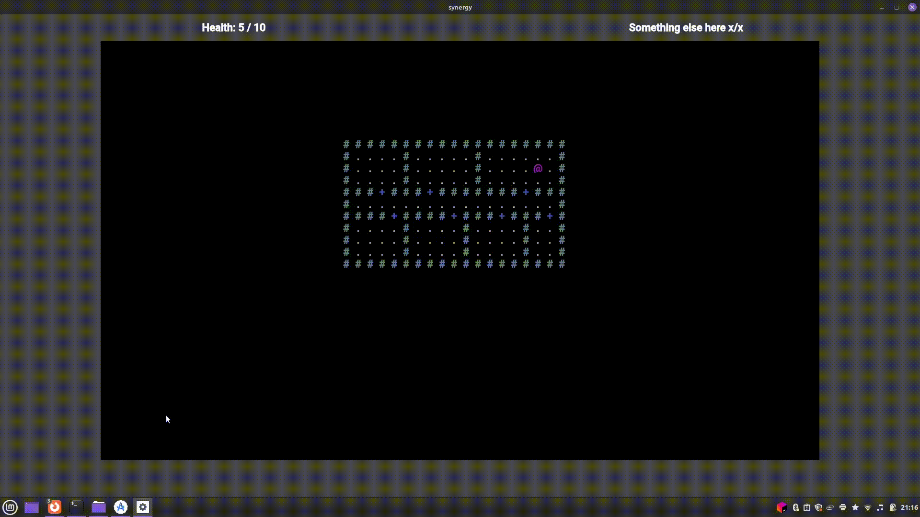This screenshot has height=517, width=920.
Task: Click the synergy window title bar
Action: click(460, 7)
